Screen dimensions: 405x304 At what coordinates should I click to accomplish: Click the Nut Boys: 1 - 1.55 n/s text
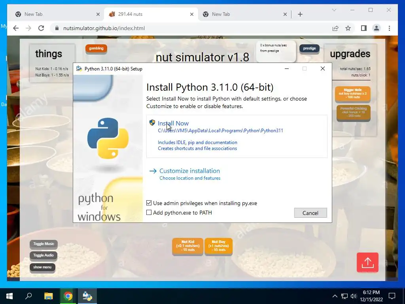point(52,75)
